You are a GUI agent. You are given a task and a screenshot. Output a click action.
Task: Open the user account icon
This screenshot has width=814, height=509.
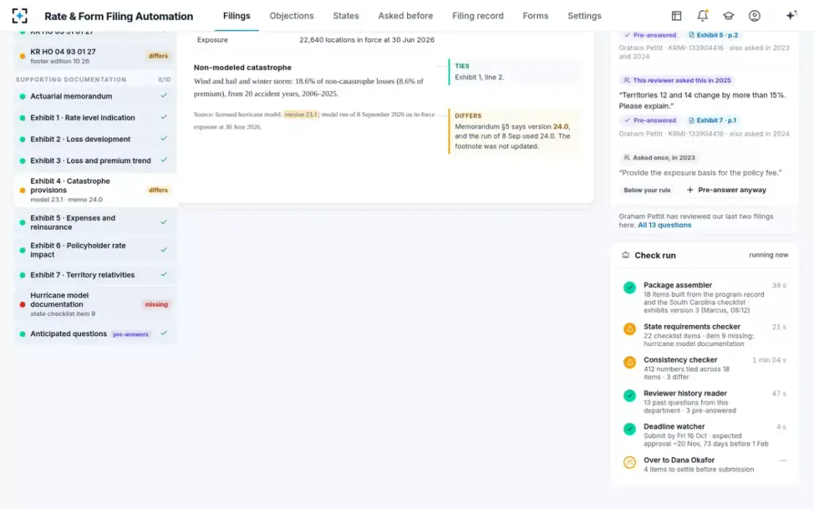pyautogui.click(x=754, y=16)
